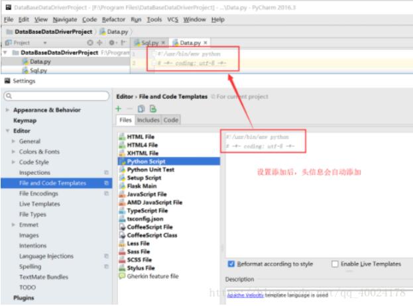Click the Gherkin feature file icon
The image size is (413, 306).
tap(122, 276)
